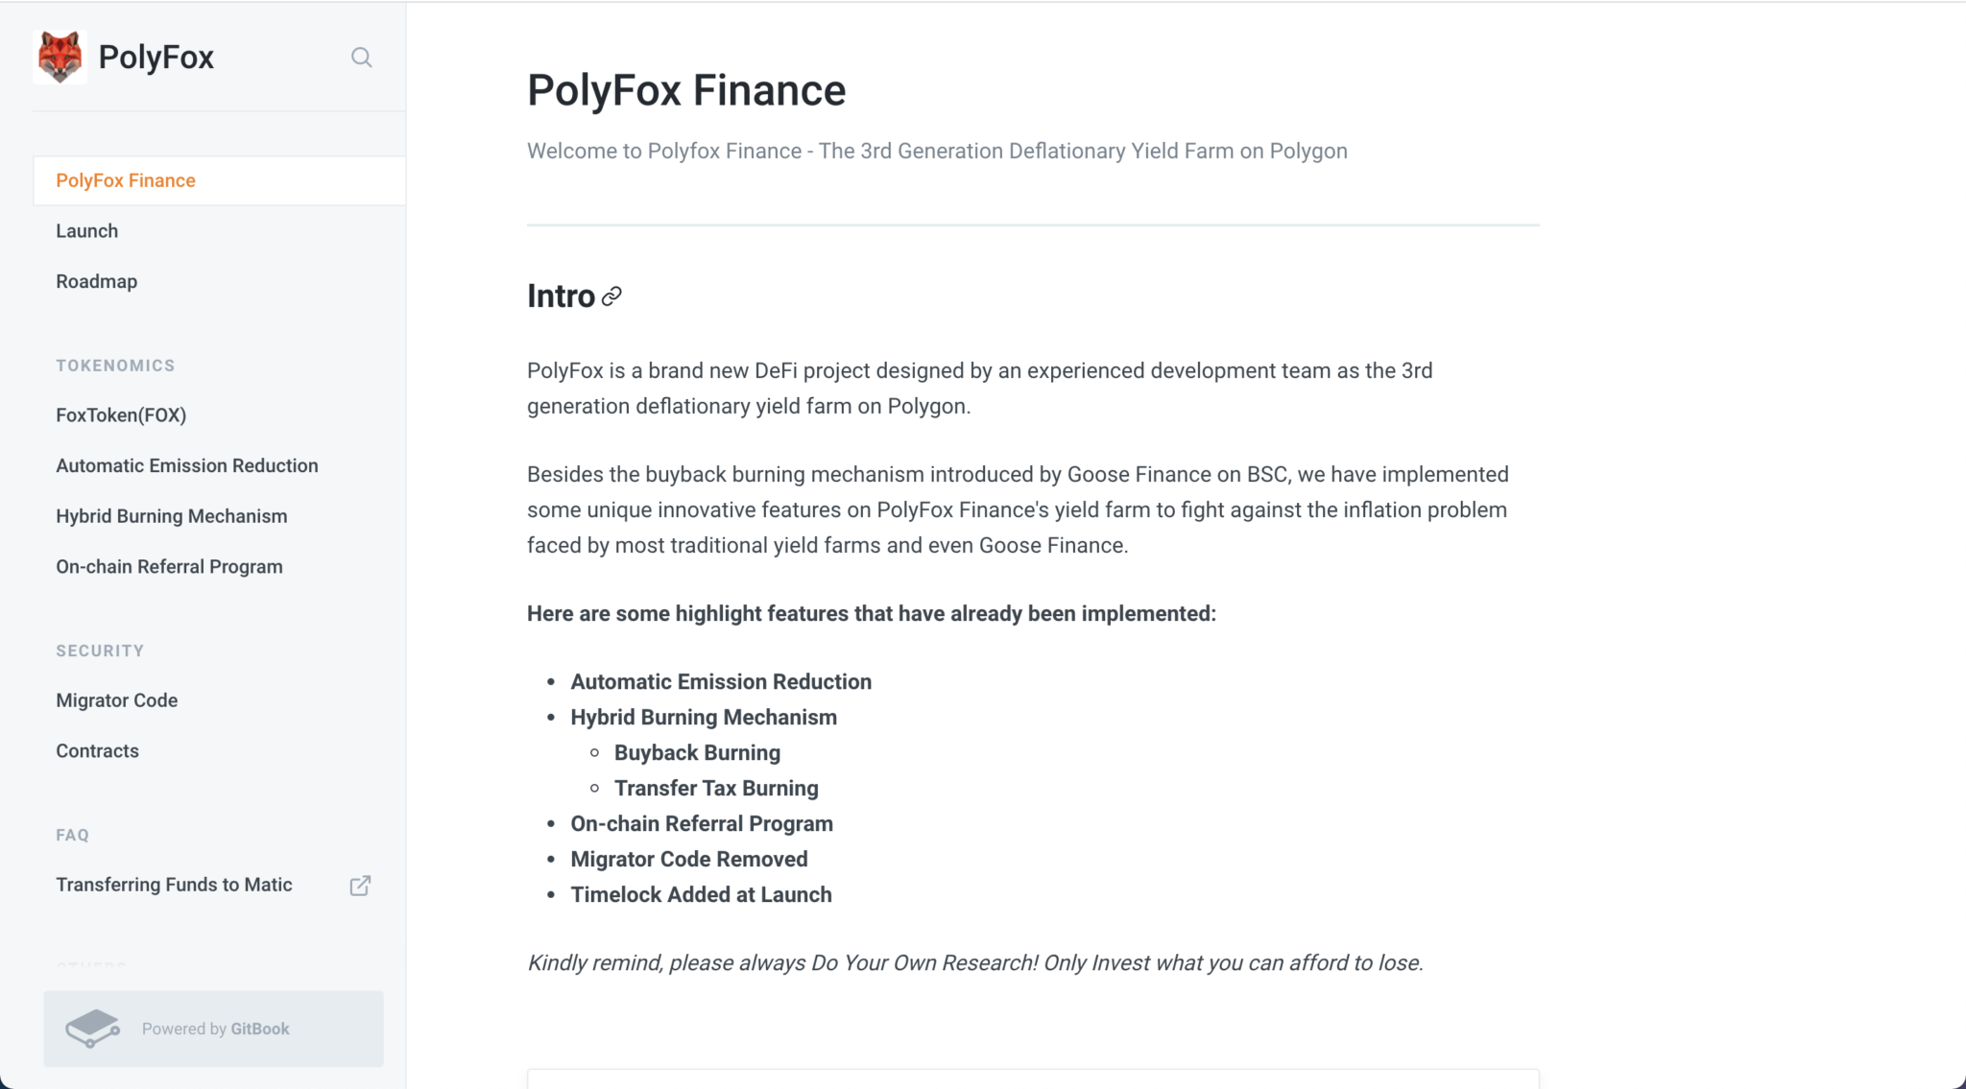1966x1089 pixels.
Task: Open the On-chain Referral Program page
Action: click(x=169, y=566)
